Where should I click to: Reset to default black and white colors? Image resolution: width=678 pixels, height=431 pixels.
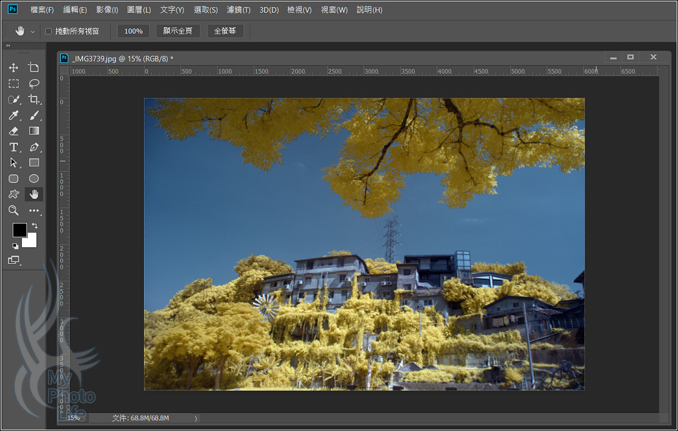point(15,245)
